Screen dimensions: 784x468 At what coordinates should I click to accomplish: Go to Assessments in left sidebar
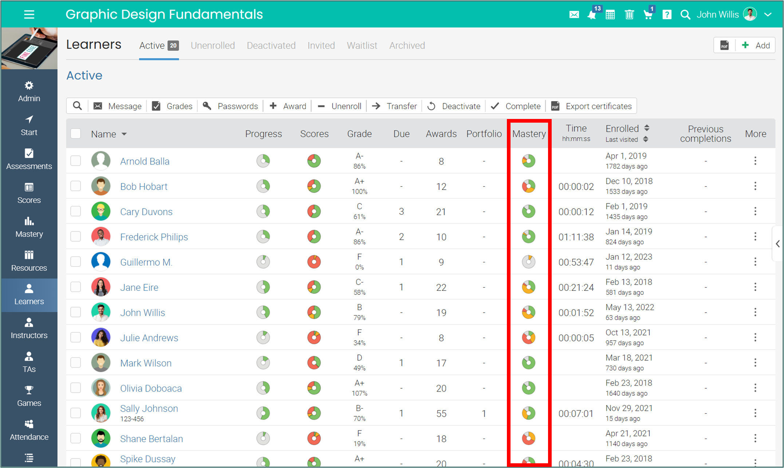tap(29, 159)
